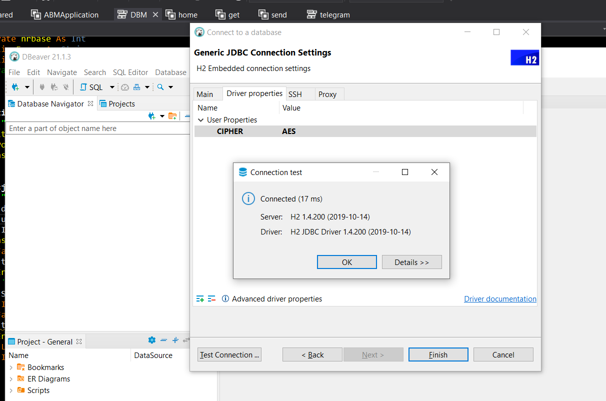
Task: Click the Reconnect icon in DBeaver toolbar
Action: [54, 87]
